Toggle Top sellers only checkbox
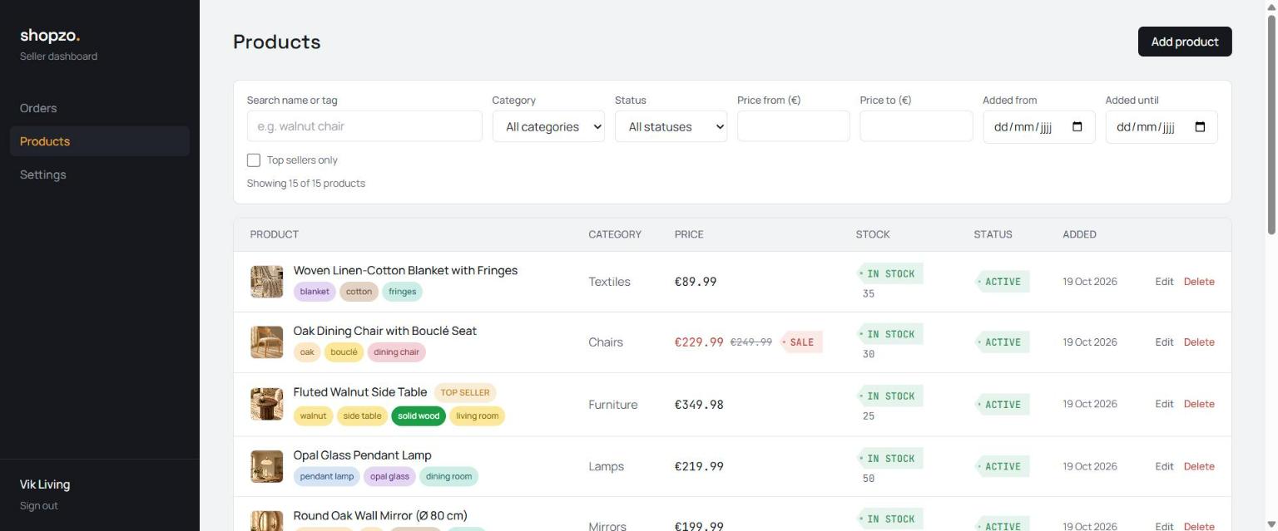Viewport: 1278px width, 531px height. pos(254,160)
